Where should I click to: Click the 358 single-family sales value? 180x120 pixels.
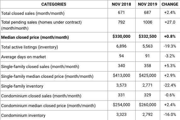pos(148,66)
